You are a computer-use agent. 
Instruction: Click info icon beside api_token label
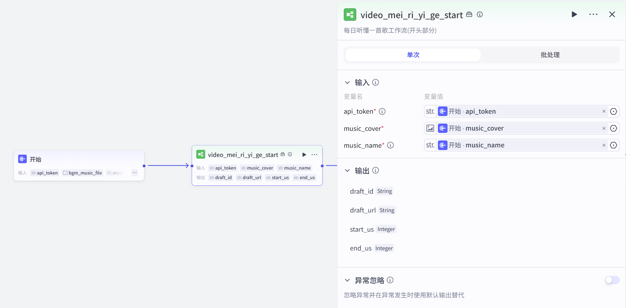382,111
